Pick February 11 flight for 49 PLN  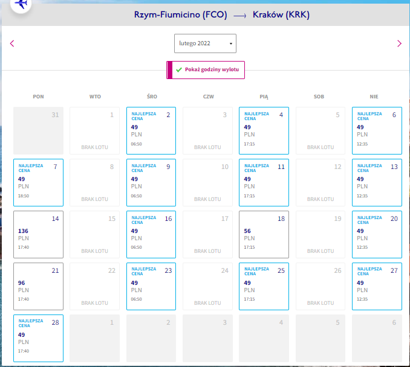tap(264, 182)
